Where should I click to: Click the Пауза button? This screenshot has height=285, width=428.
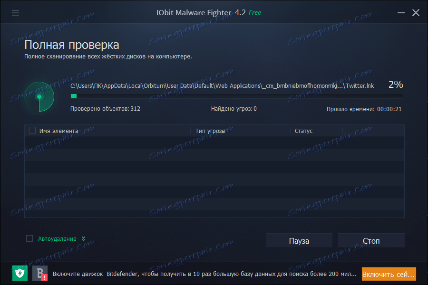(x=299, y=240)
